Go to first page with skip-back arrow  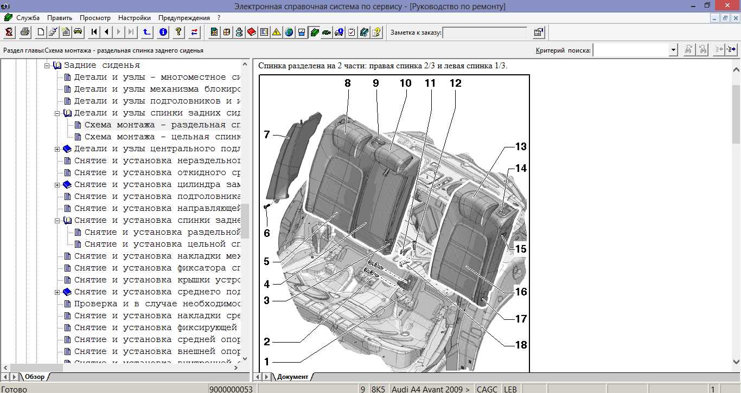click(94, 32)
